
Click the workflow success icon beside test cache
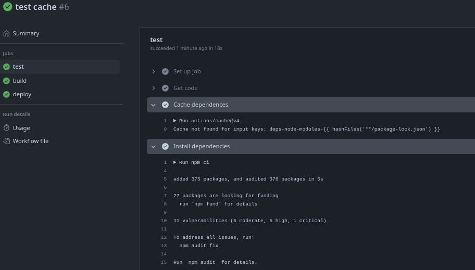(8, 7)
